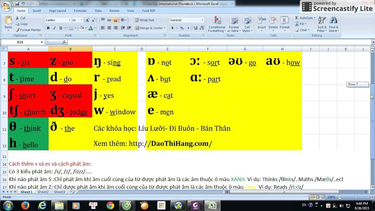Switch to Sheet3 worksheet tab
The image size is (375, 211).
tap(59, 192)
